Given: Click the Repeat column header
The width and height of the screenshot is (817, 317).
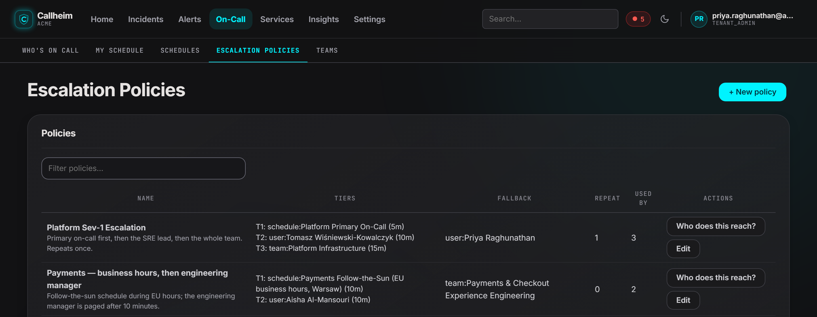Looking at the screenshot, I should tap(607, 198).
